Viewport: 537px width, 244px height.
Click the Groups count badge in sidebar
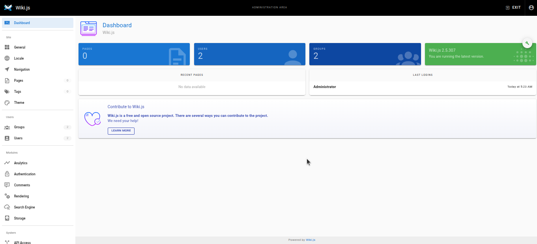pyautogui.click(x=67, y=127)
